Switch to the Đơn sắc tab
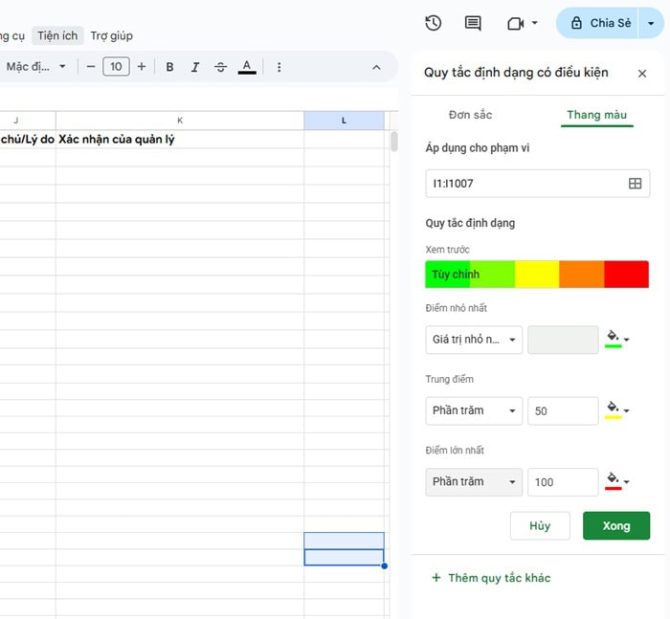Viewport: 670px width, 619px height. [x=470, y=115]
